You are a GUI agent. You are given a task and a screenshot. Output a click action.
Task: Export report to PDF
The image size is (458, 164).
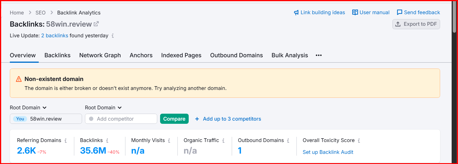[x=416, y=24]
